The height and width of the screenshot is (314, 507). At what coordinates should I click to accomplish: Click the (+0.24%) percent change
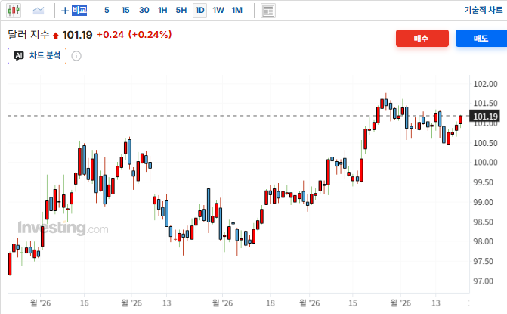click(150, 34)
